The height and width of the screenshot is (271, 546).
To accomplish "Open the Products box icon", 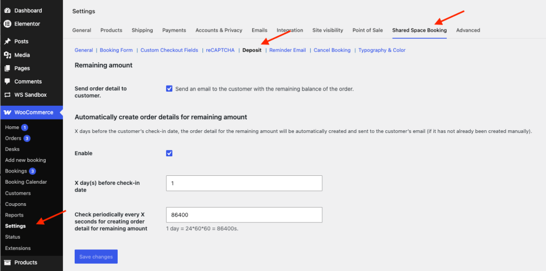I will click(7, 262).
